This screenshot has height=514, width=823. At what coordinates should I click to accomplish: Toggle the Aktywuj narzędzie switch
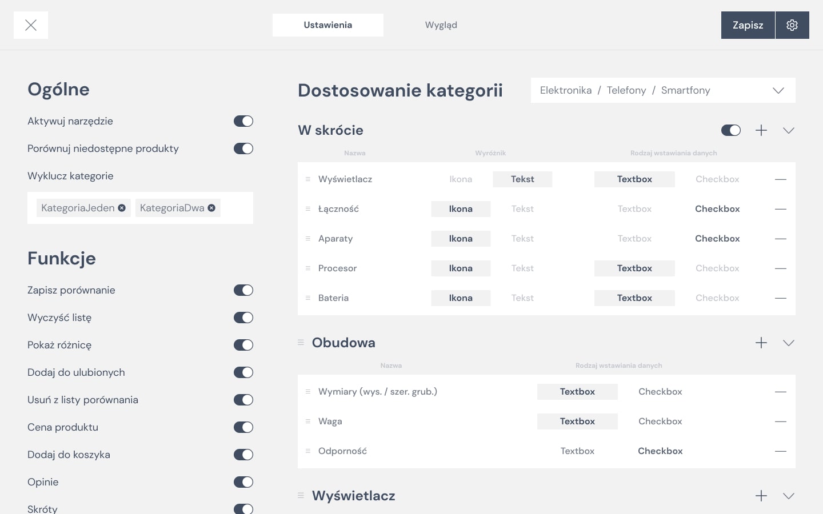point(243,121)
